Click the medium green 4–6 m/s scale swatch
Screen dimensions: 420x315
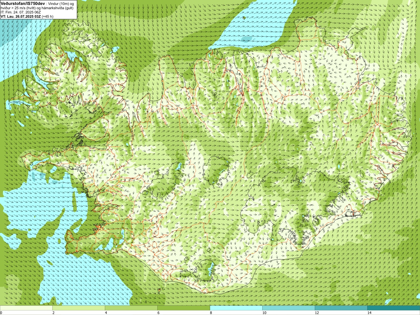[x=131, y=308]
